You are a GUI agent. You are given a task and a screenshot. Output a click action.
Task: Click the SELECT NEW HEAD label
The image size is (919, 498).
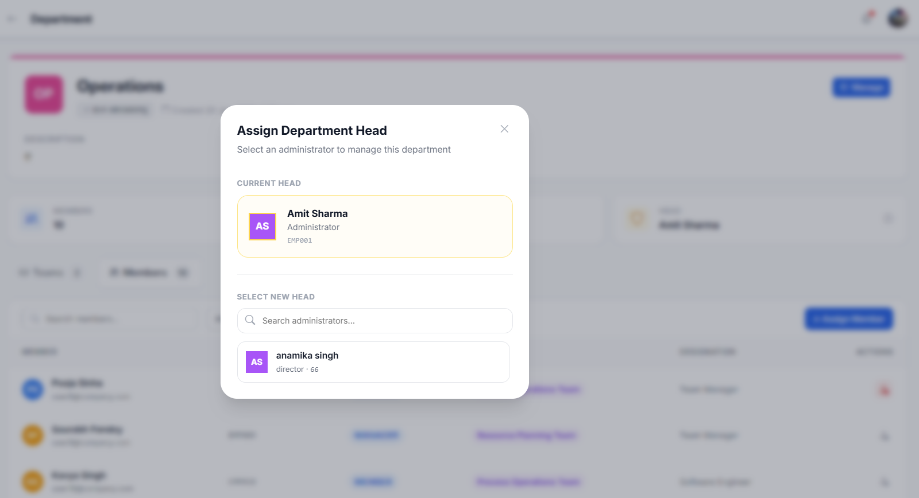tap(276, 297)
